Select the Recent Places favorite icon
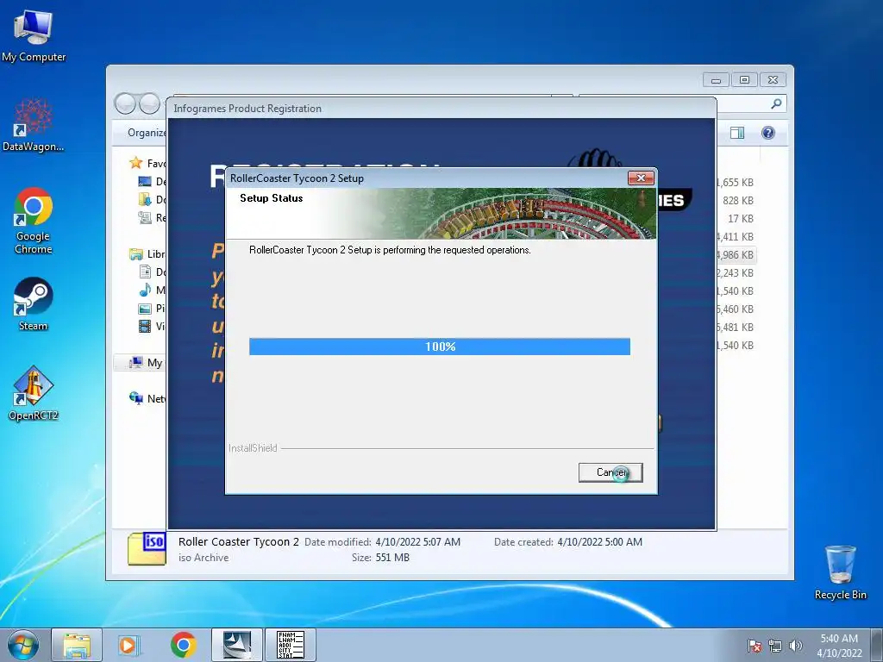The image size is (883, 662). click(145, 217)
